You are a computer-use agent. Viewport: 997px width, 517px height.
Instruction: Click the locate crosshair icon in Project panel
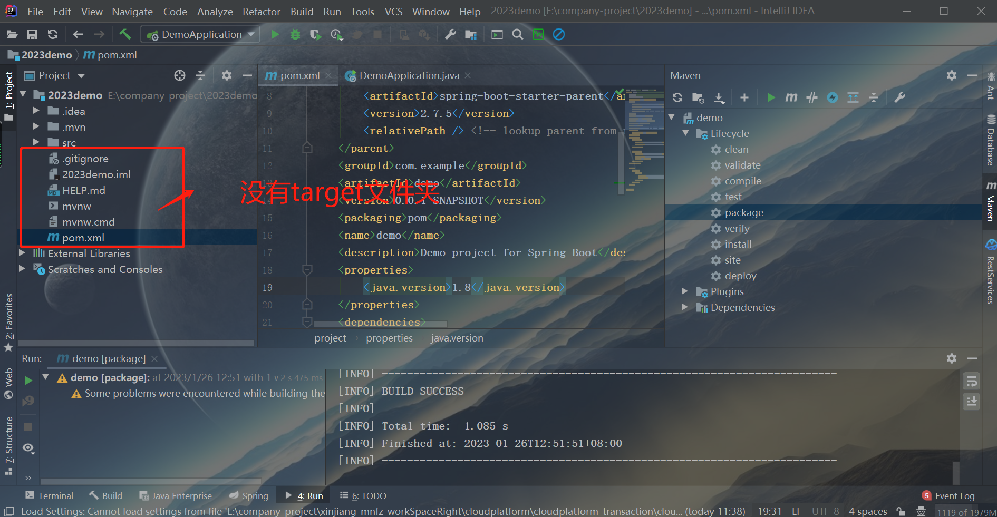(x=180, y=75)
